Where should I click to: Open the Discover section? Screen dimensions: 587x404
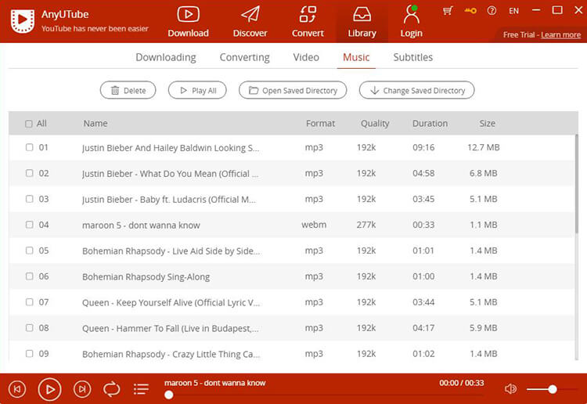(x=250, y=22)
